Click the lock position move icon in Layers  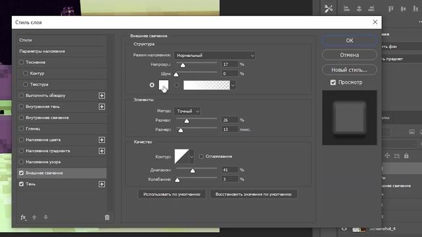(x=387, y=155)
